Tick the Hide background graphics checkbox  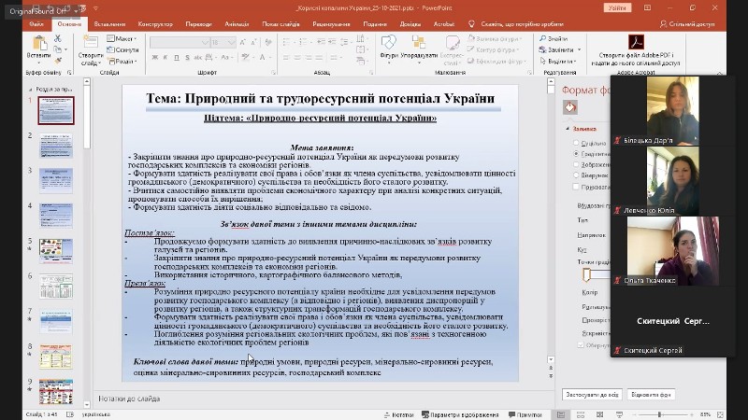tap(575, 186)
